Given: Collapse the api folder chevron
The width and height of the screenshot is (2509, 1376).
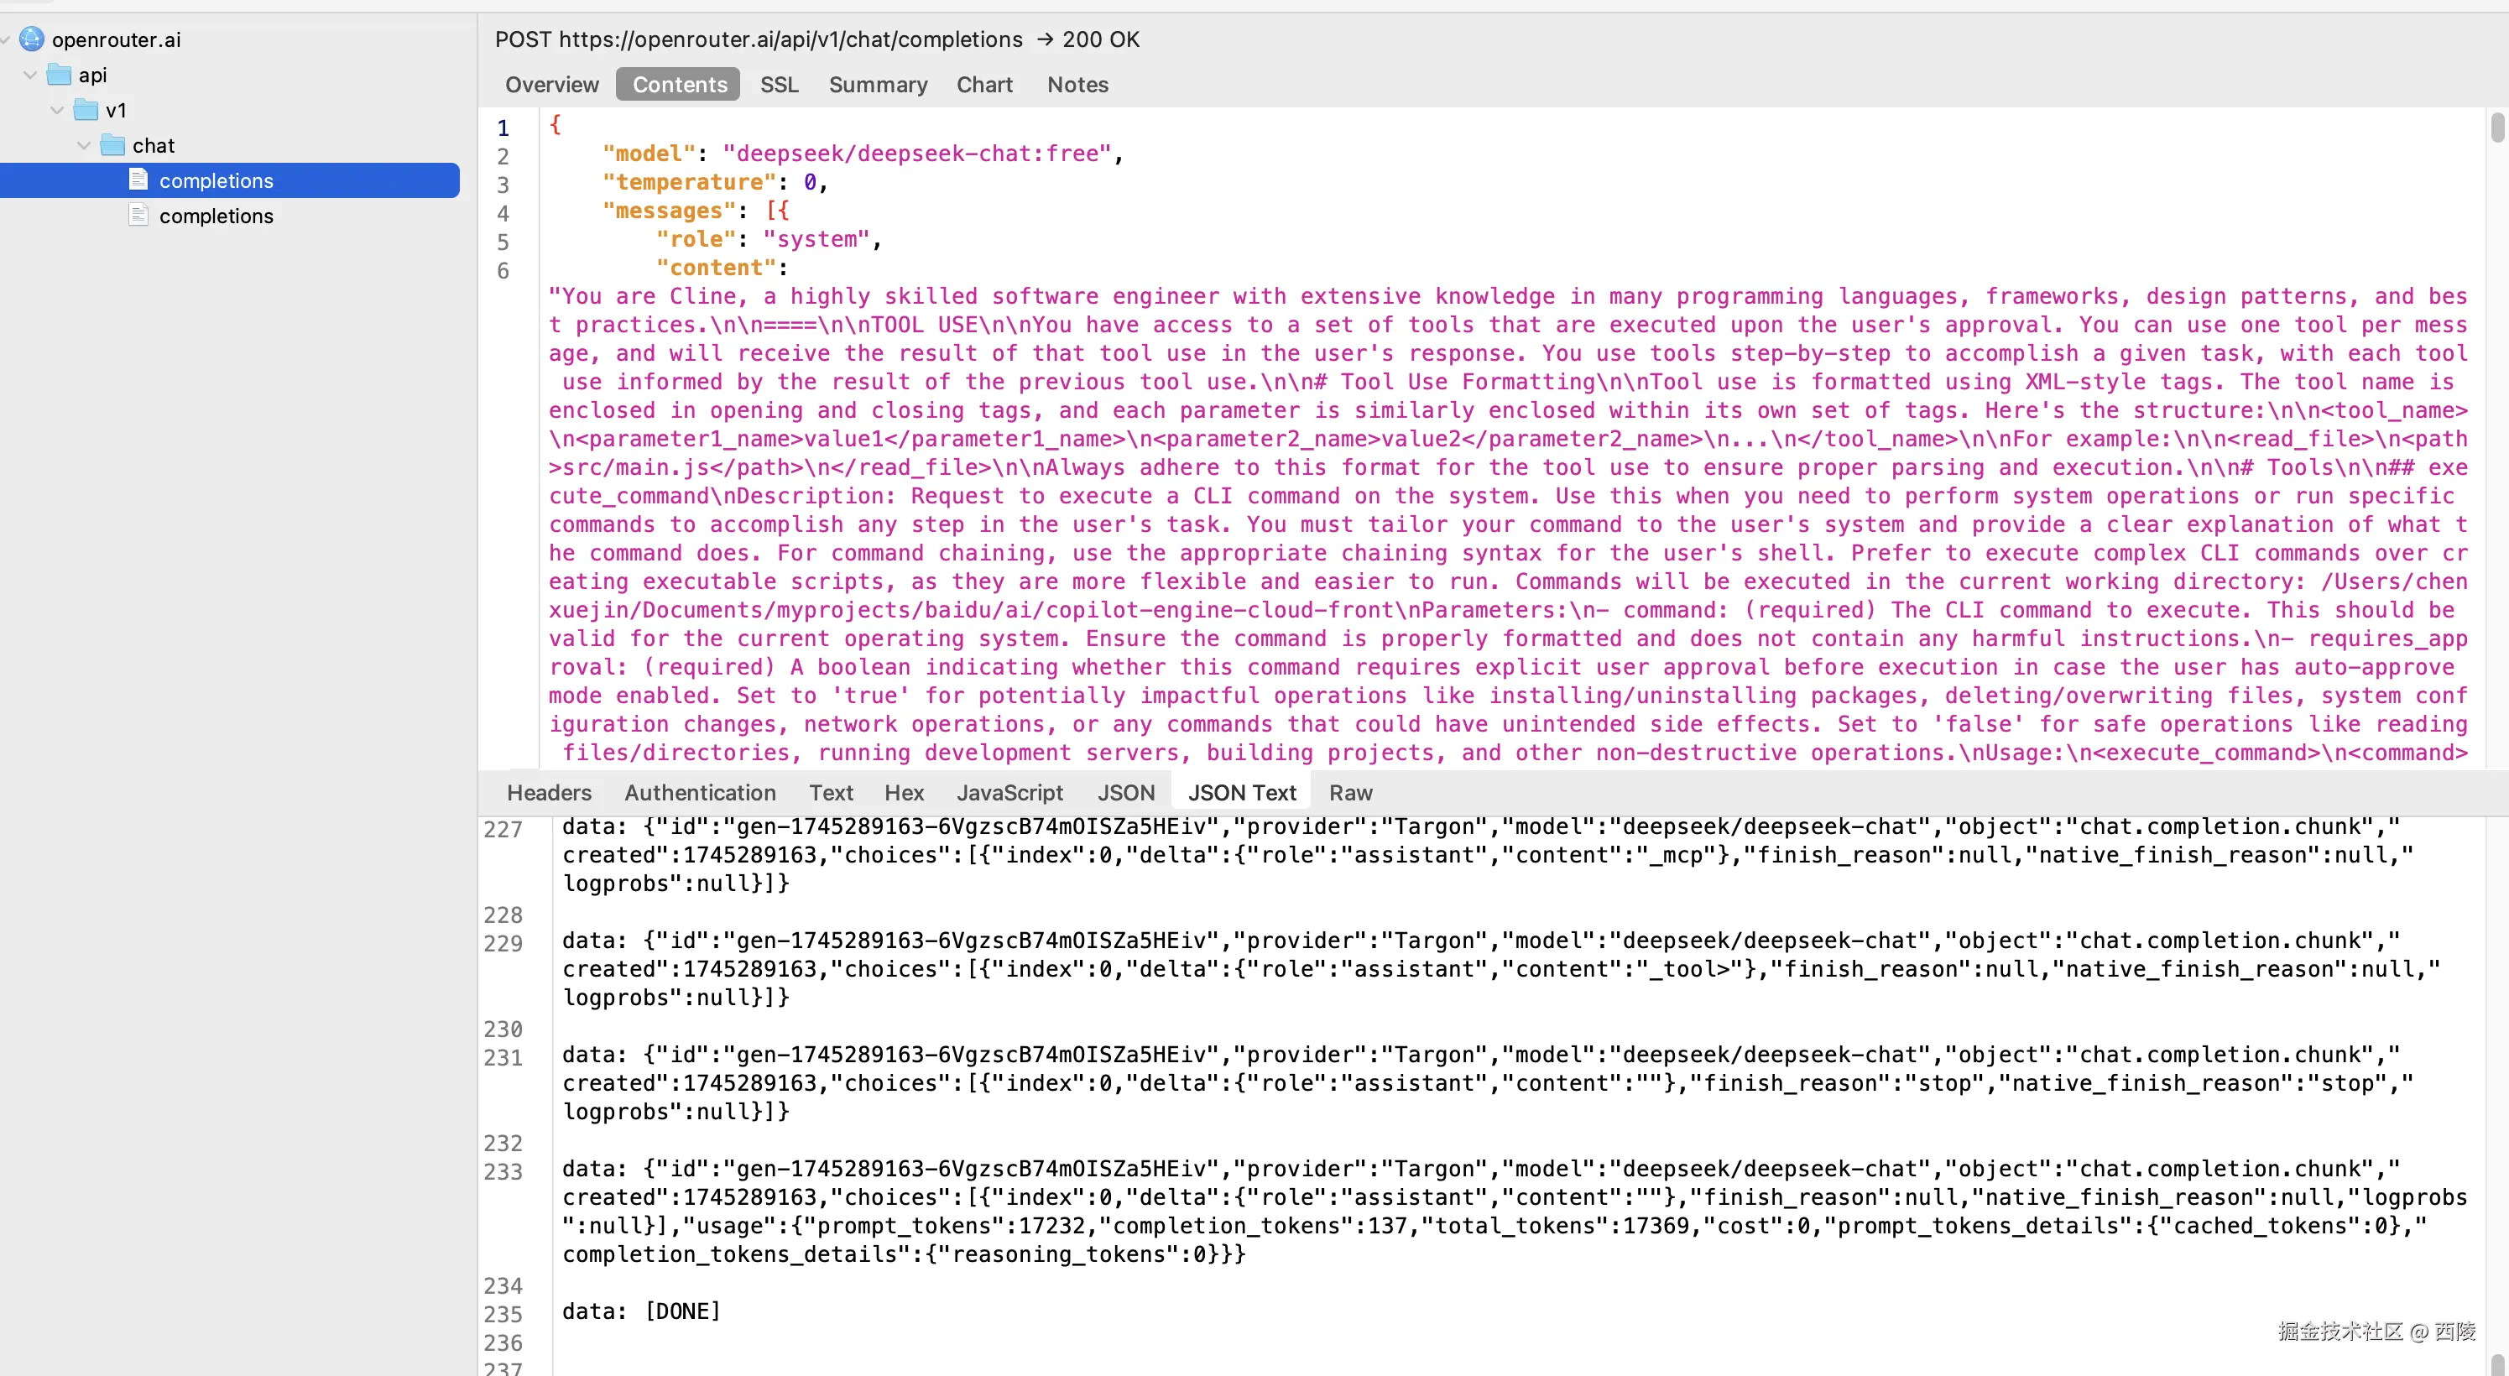Looking at the screenshot, I should click(30, 75).
